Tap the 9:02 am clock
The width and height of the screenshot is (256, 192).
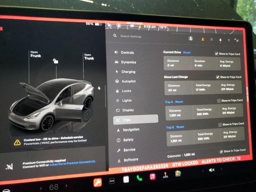150,27
